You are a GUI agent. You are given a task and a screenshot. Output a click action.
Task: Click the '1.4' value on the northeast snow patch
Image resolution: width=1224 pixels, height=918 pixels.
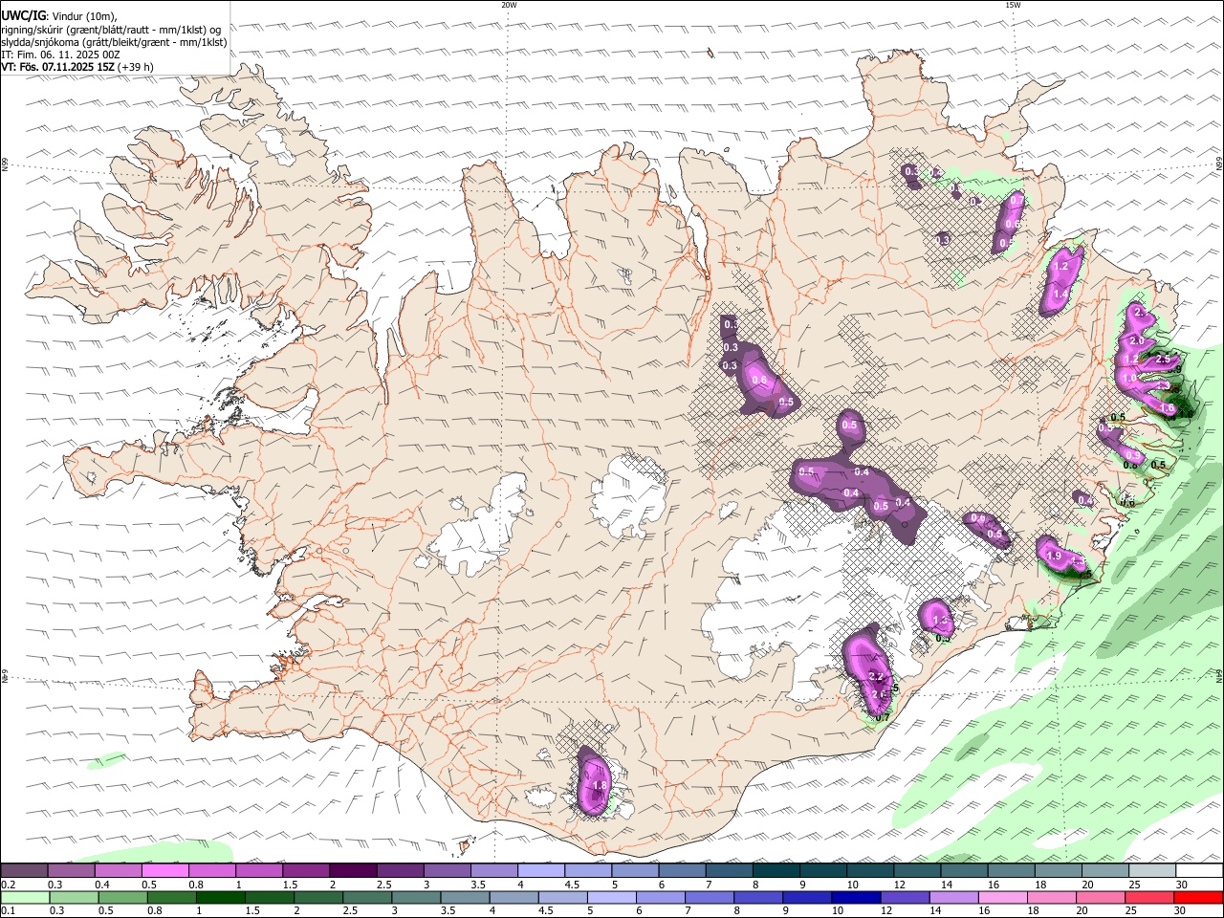[1060, 294]
